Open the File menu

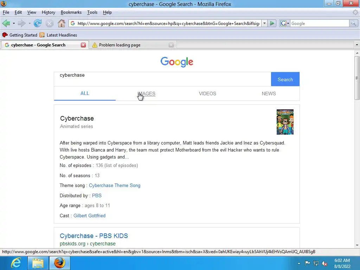[6, 12]
